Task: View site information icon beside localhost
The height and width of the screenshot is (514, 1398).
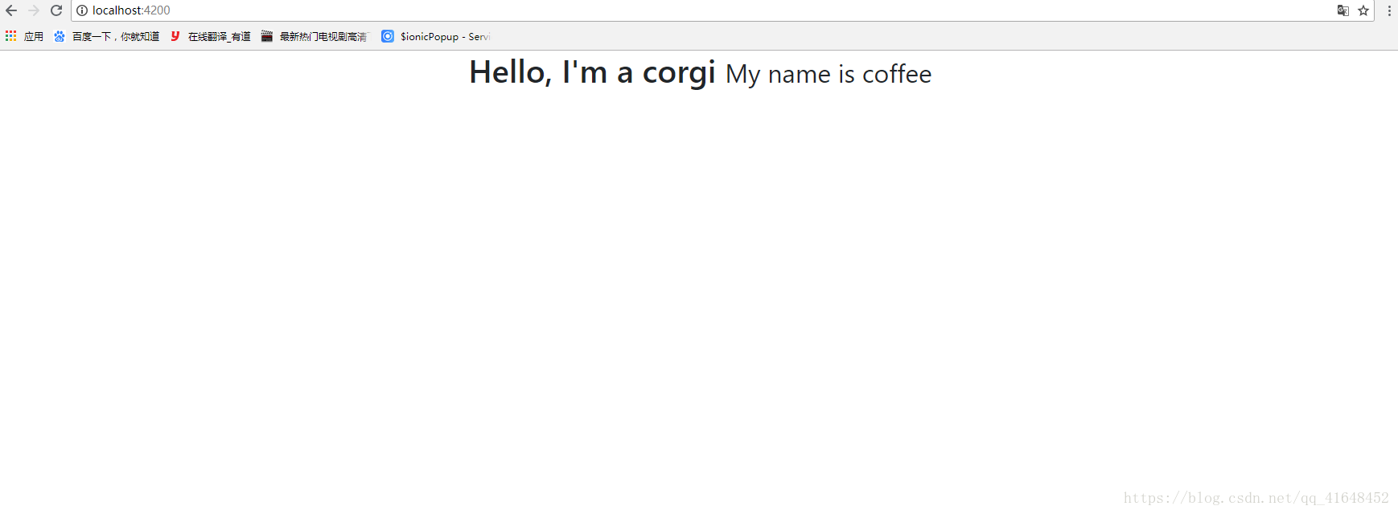Action: tap(82, 10)
